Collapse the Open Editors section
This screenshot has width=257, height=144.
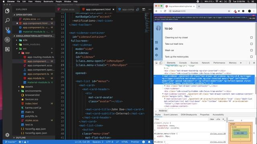pyautogui.click(x=14, y=15)
